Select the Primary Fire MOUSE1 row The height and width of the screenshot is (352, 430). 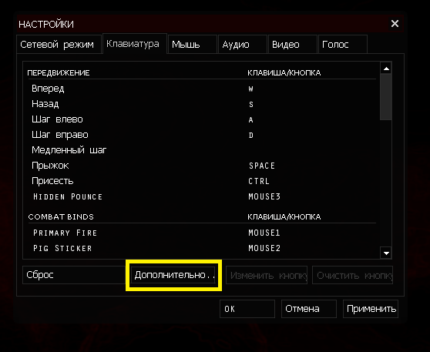(x=203, y=233)
